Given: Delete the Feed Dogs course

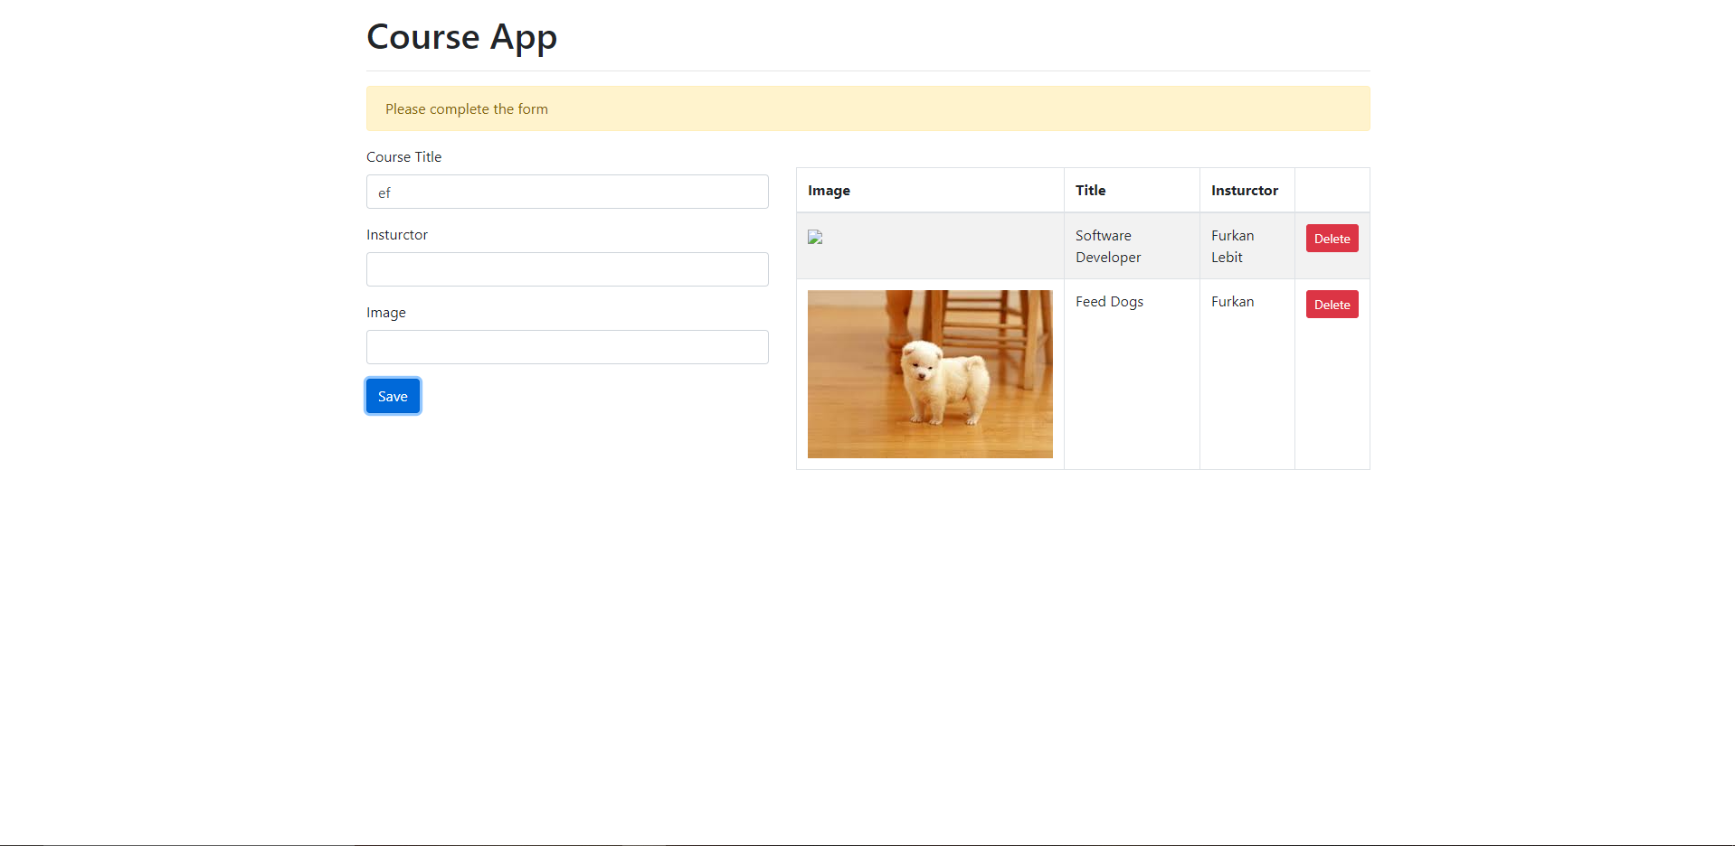Looking at the screenshot, I should click(1332, 305).
